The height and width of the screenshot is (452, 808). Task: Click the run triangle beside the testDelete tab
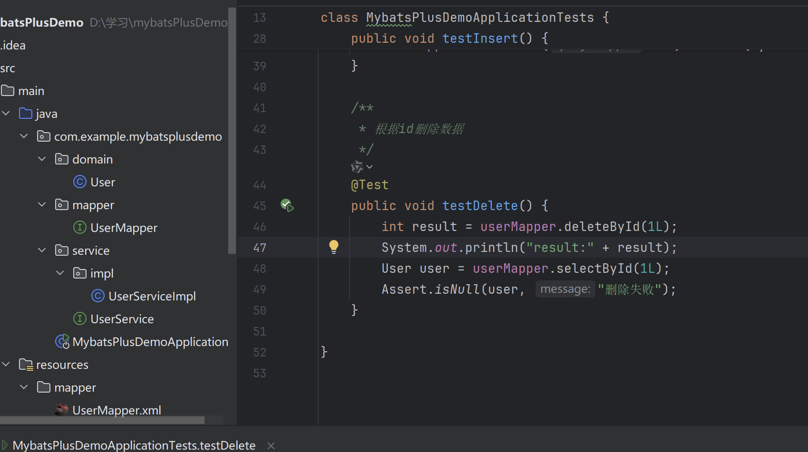coord(5,445)
